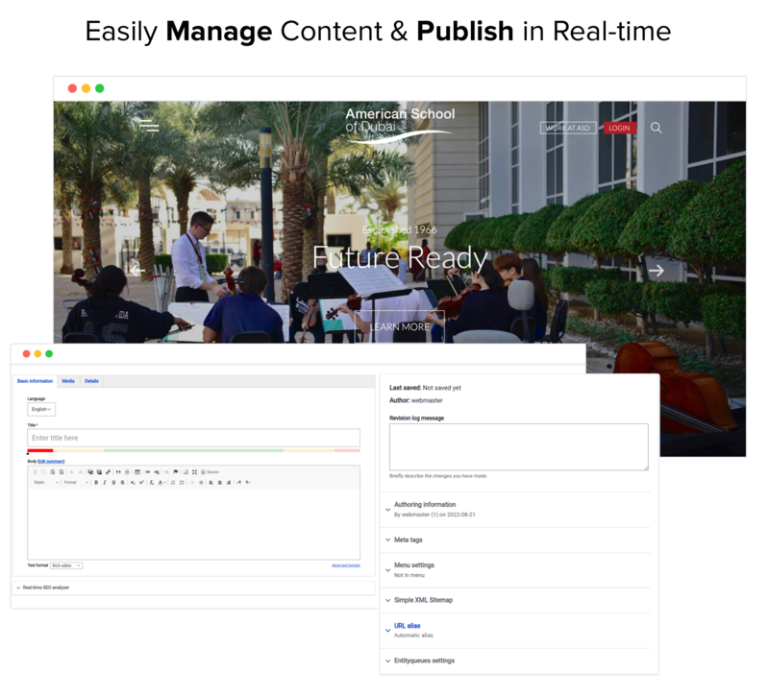Click the Copy icon in editor toolbar

43,472
